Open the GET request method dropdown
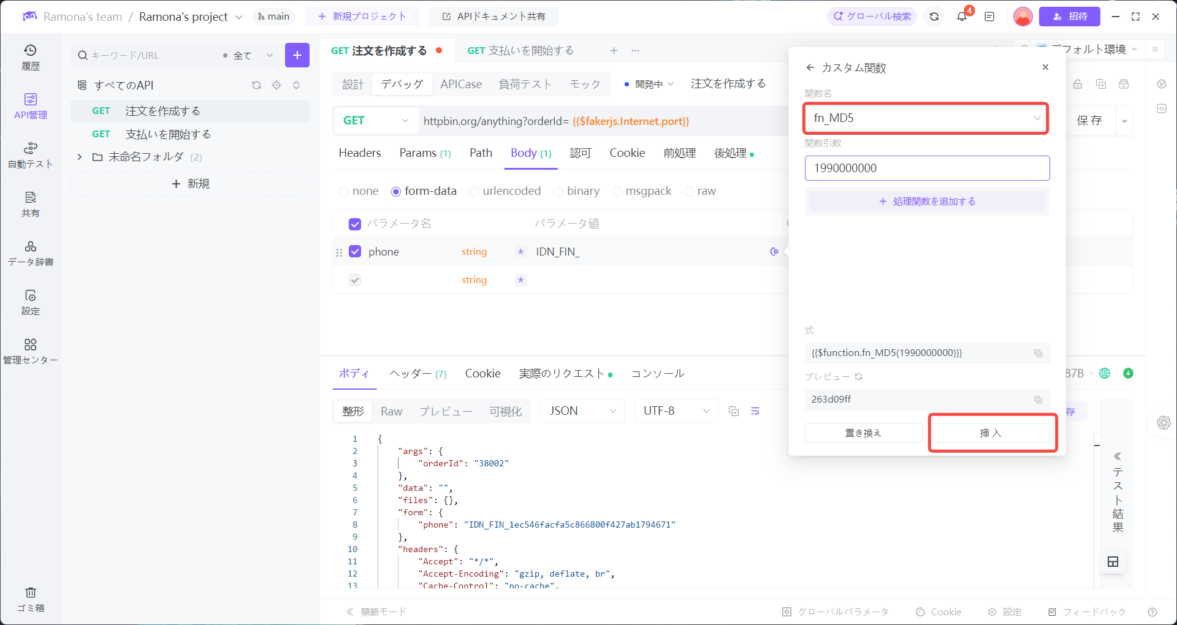 pos(376,121)
